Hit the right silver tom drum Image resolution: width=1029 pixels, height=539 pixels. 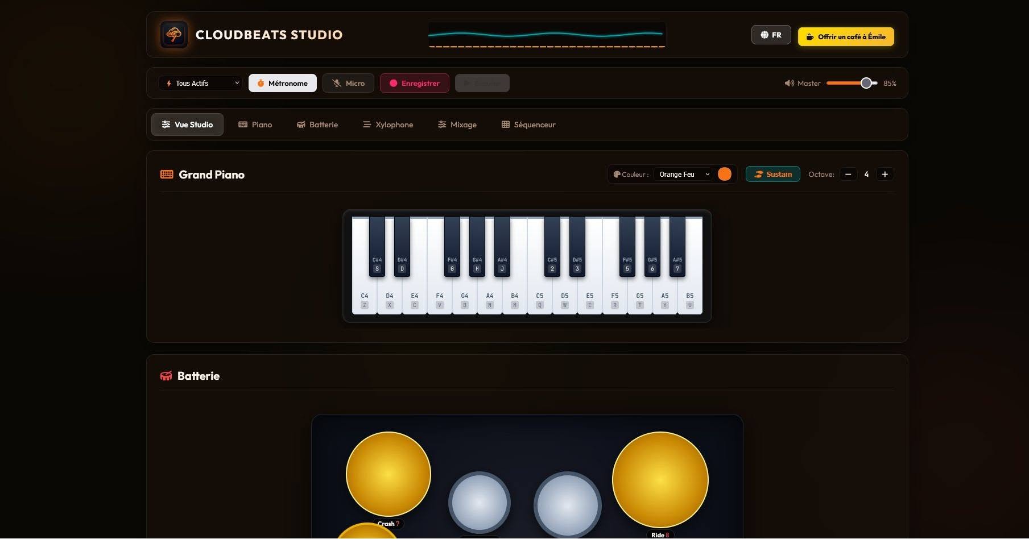(x=568, y=505)
